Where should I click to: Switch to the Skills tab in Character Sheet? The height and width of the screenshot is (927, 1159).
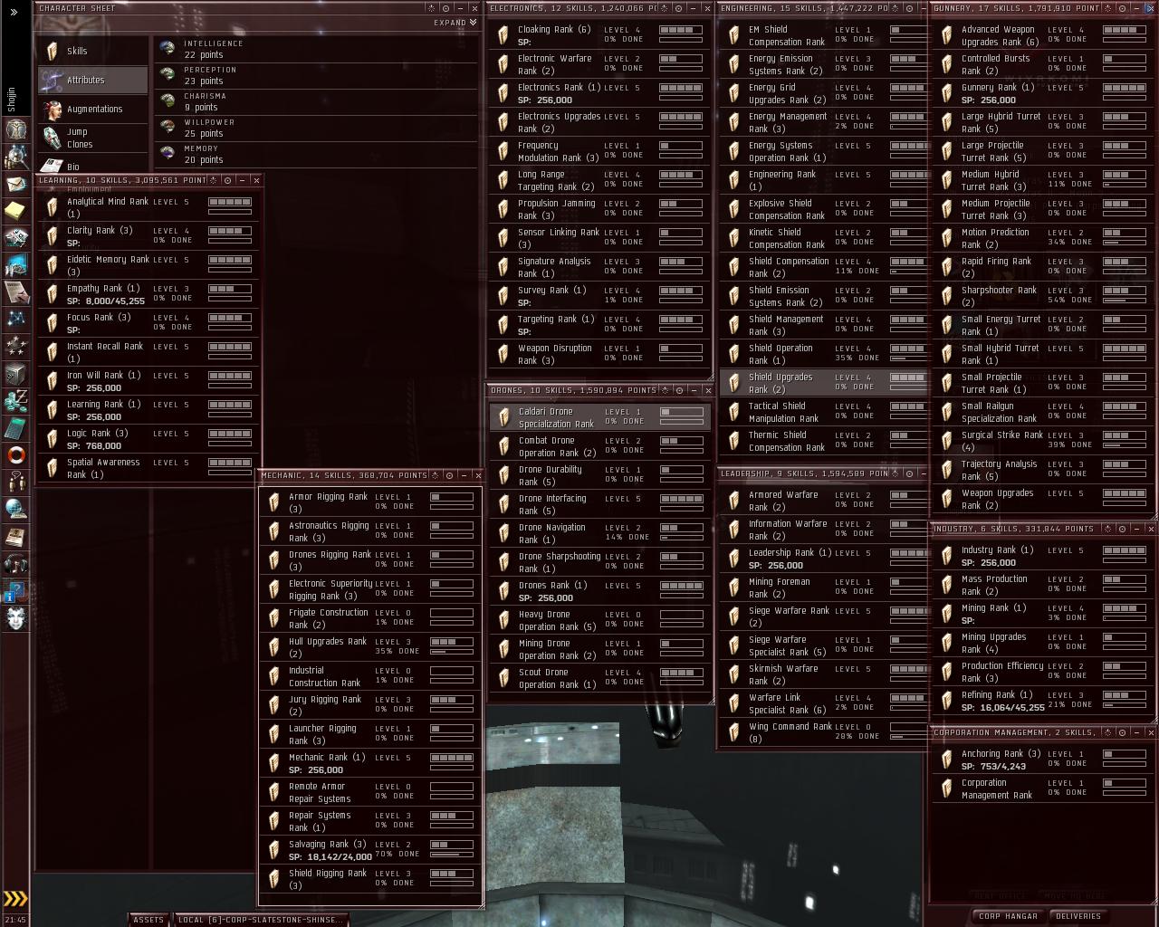click(x=92, y=52)
